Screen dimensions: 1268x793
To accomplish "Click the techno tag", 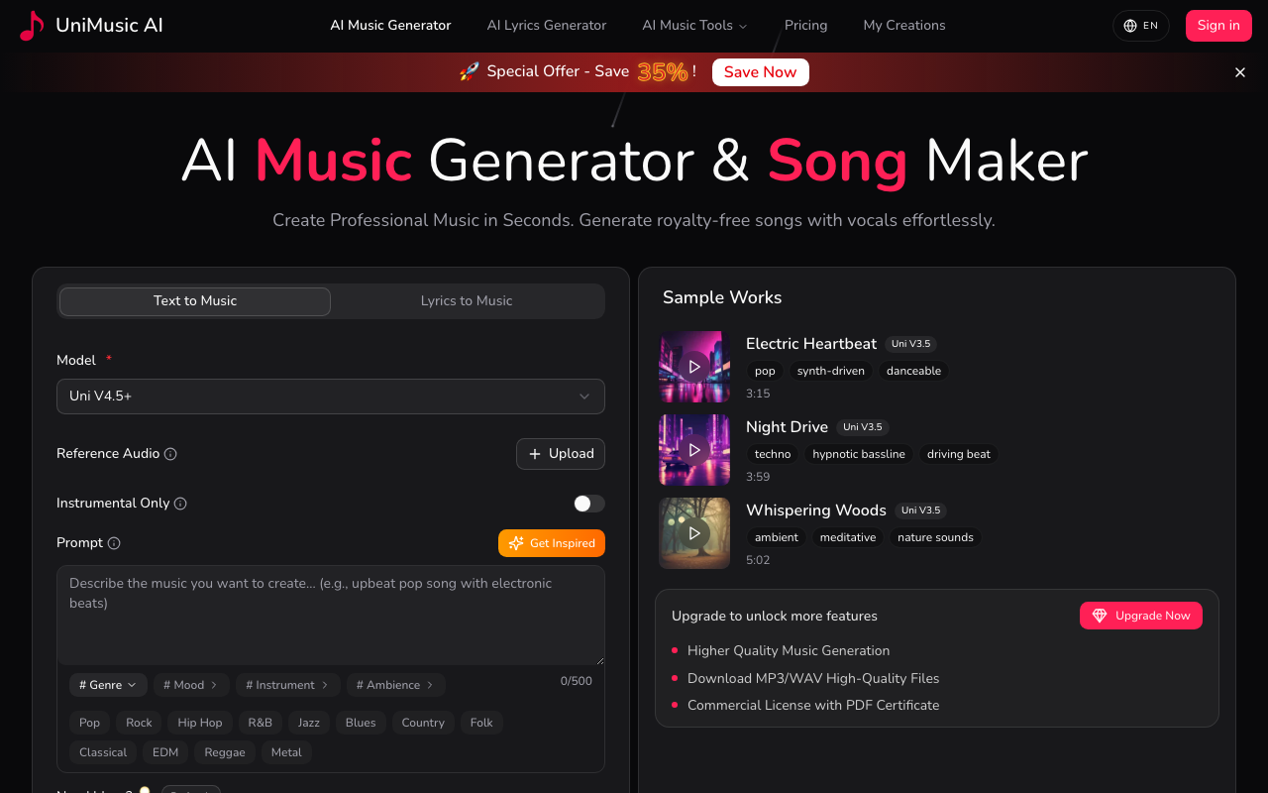I will click(x=773, y=454).
